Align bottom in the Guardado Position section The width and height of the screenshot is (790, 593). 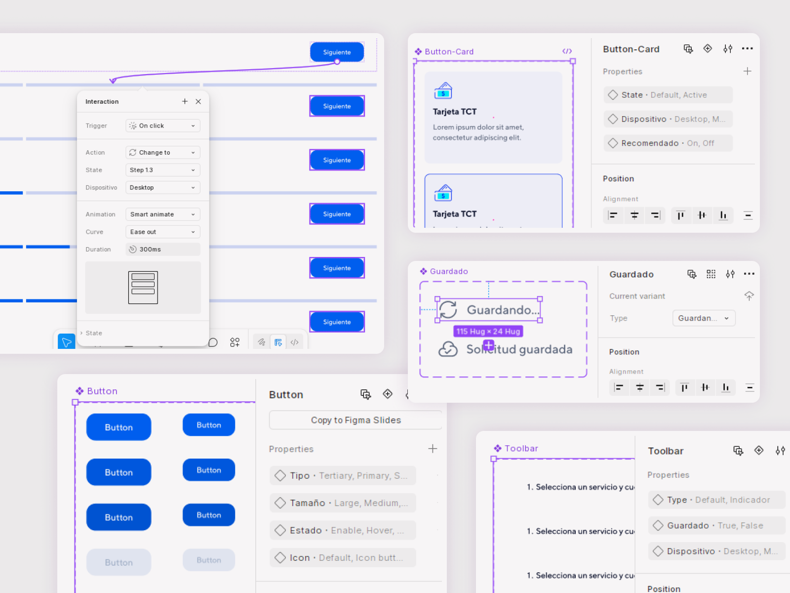point(725,387)
